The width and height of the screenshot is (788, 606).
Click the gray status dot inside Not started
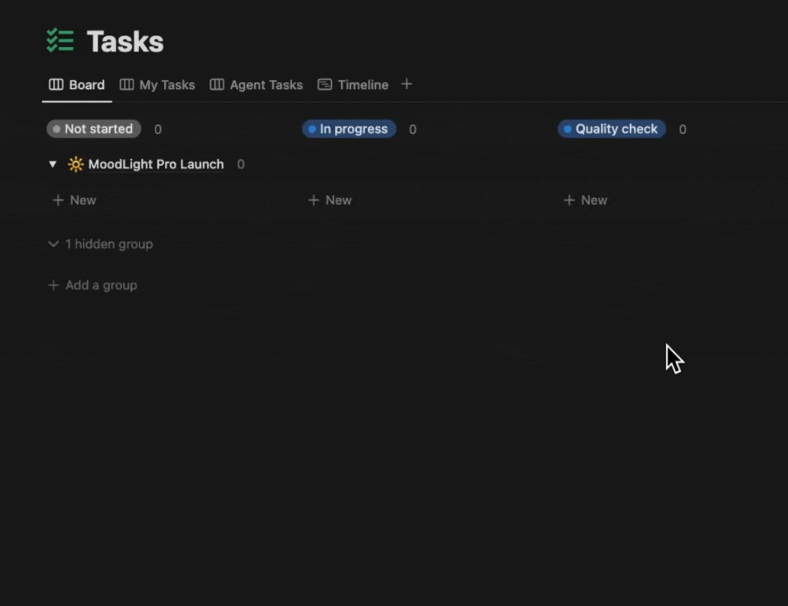56,129
